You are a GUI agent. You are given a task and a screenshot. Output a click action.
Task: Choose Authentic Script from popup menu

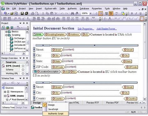click(56, 114)
